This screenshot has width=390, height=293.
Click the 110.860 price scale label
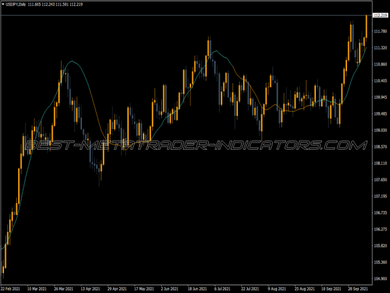click(x=380, y=64)
